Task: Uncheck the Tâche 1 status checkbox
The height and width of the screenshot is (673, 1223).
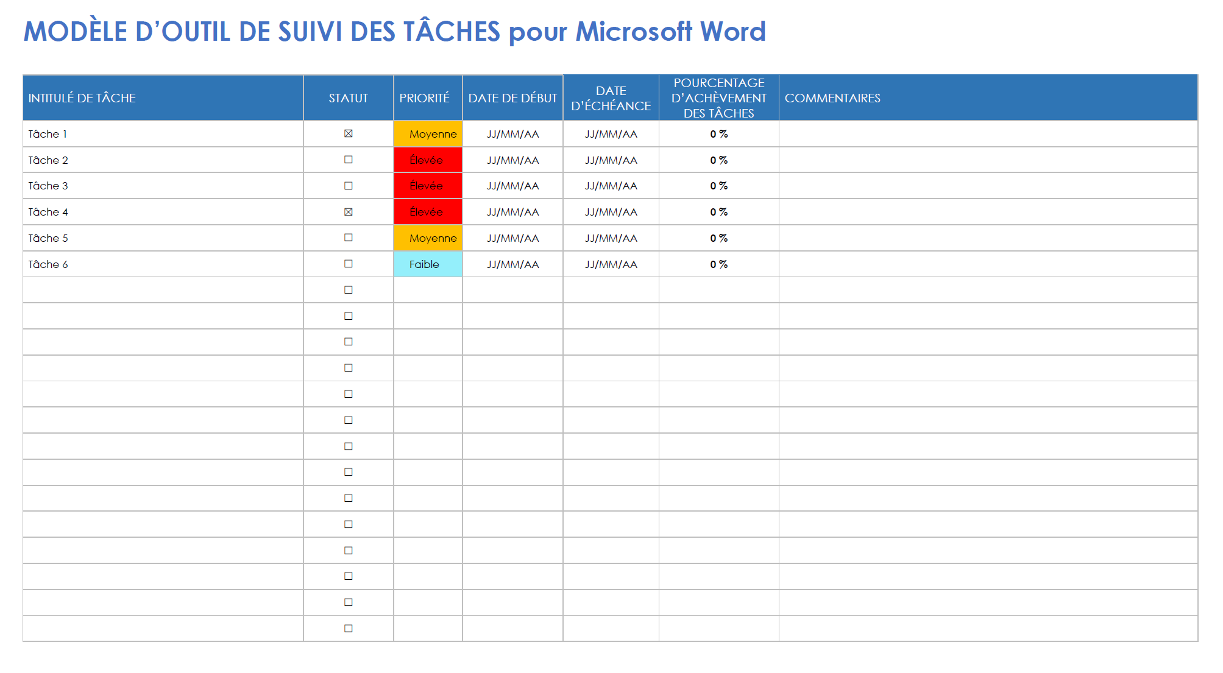Action: 348,133
